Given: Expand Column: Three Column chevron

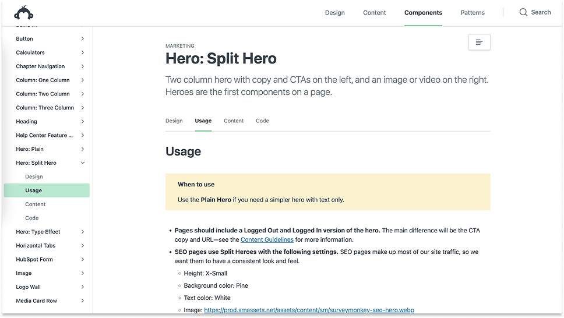Looking at the screenshot, I should point(83,108).
